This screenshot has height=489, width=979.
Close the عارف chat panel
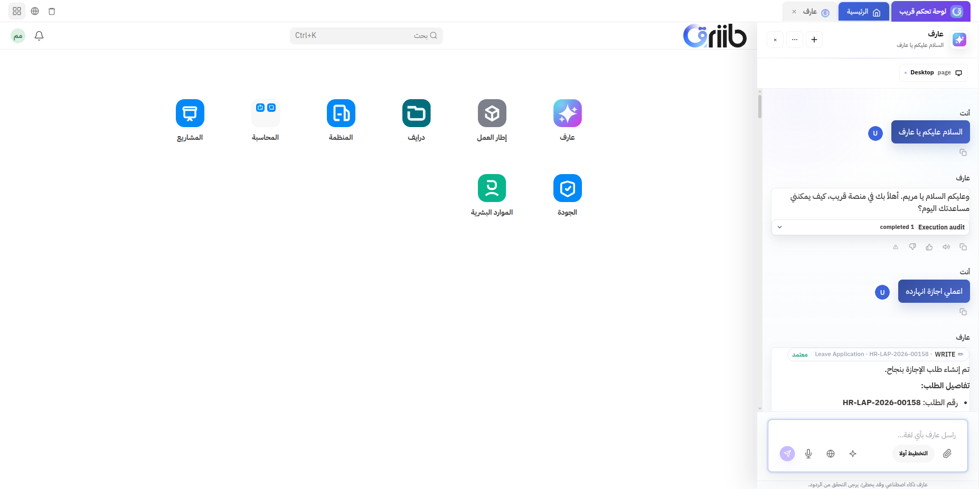pyautogui.click(x=775, y=40)
